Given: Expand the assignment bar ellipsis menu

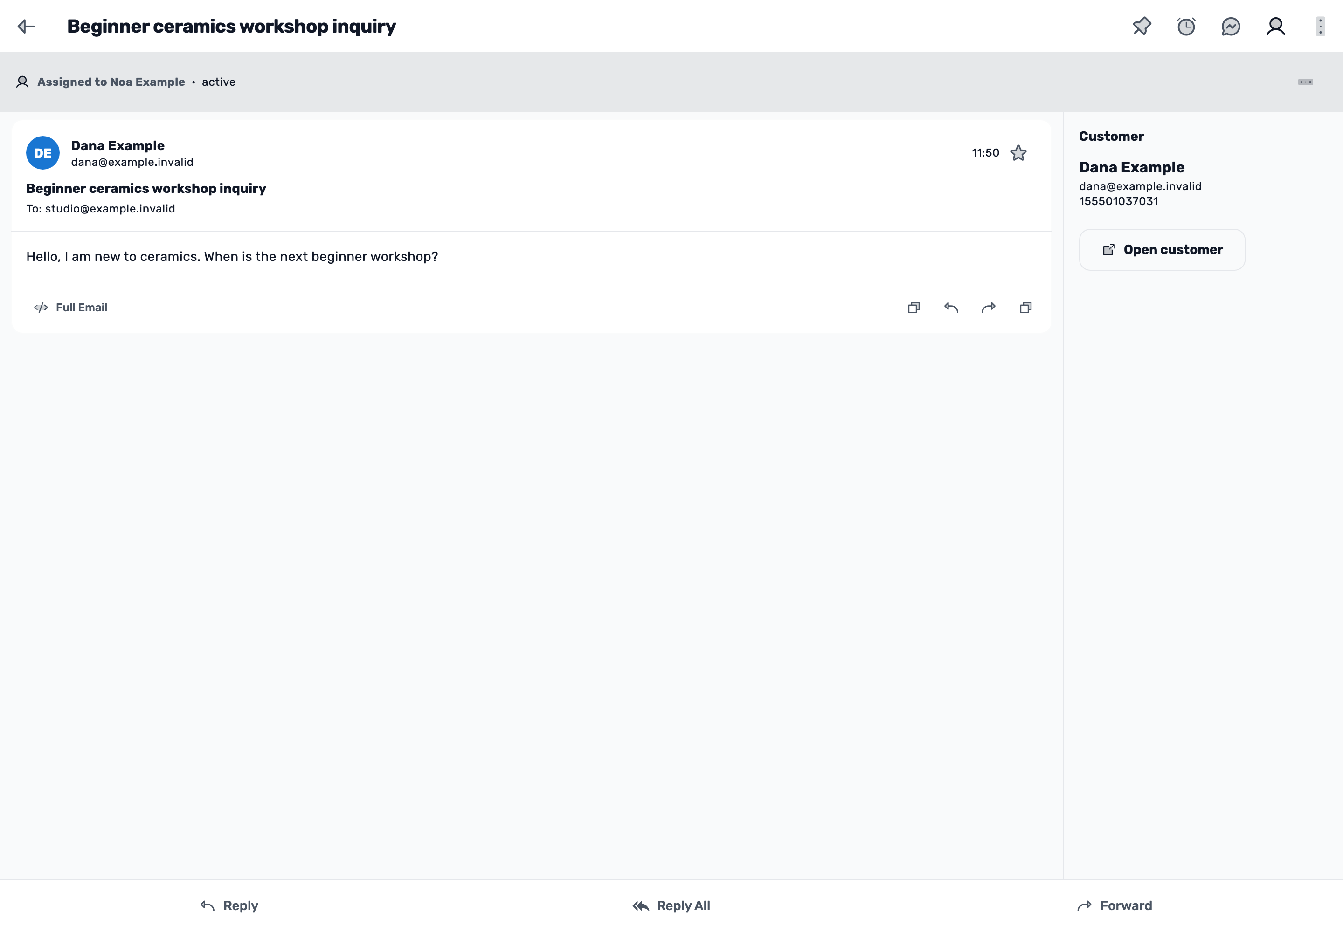Looking at the screenshot, I should (1306, 82).
